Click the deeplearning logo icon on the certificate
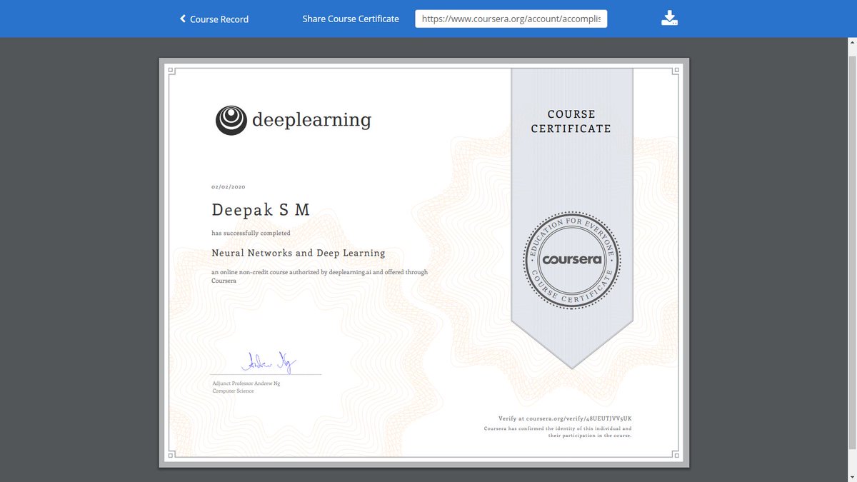 click(x=231, y=120)
